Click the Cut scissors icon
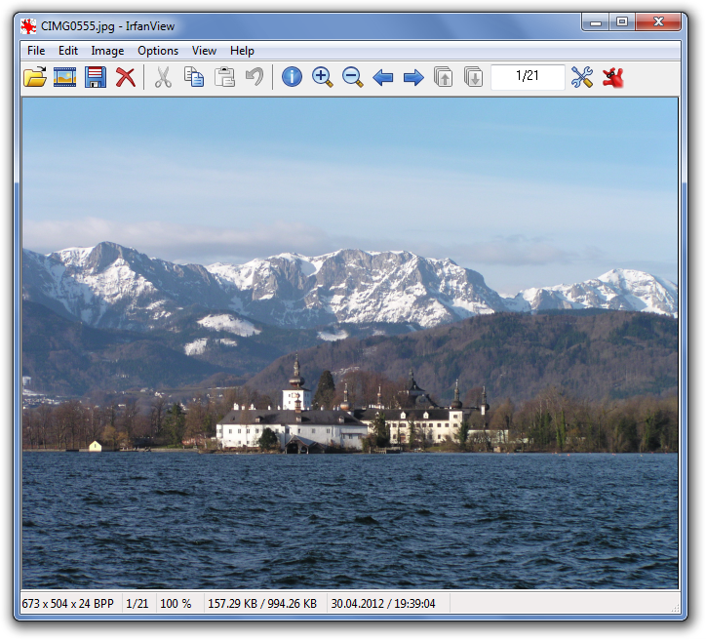This screenshot has width=706, height=640. click(163, 77)
